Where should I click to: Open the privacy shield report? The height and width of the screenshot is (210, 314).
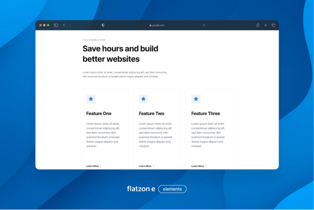[103, 25]
